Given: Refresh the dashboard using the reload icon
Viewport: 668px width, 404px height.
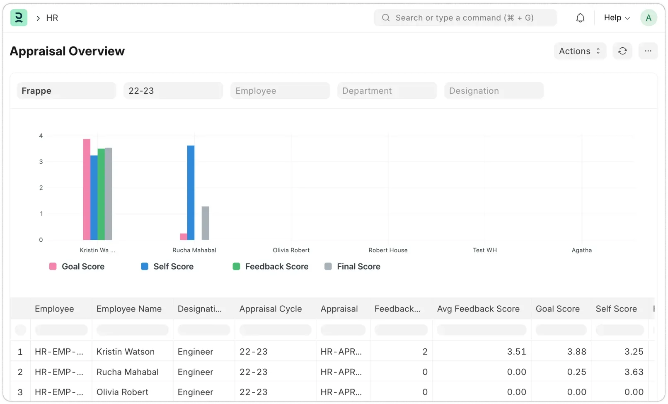Looking at the screenshot, I should [623, 51].
